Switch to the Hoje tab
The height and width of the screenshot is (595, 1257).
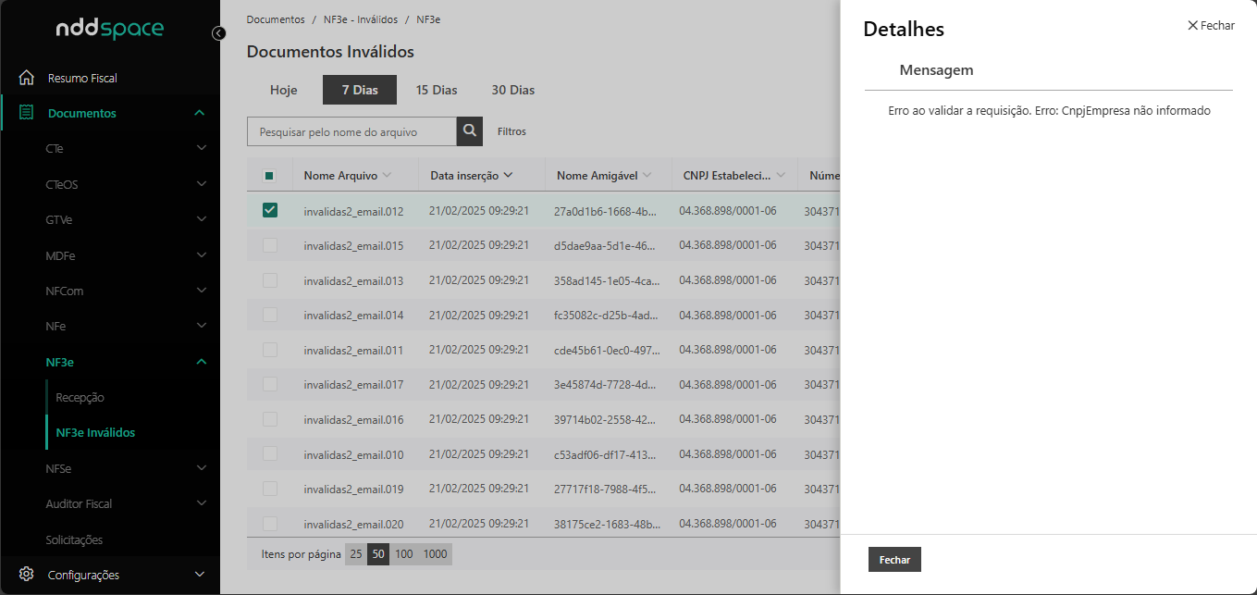(283, 90)
